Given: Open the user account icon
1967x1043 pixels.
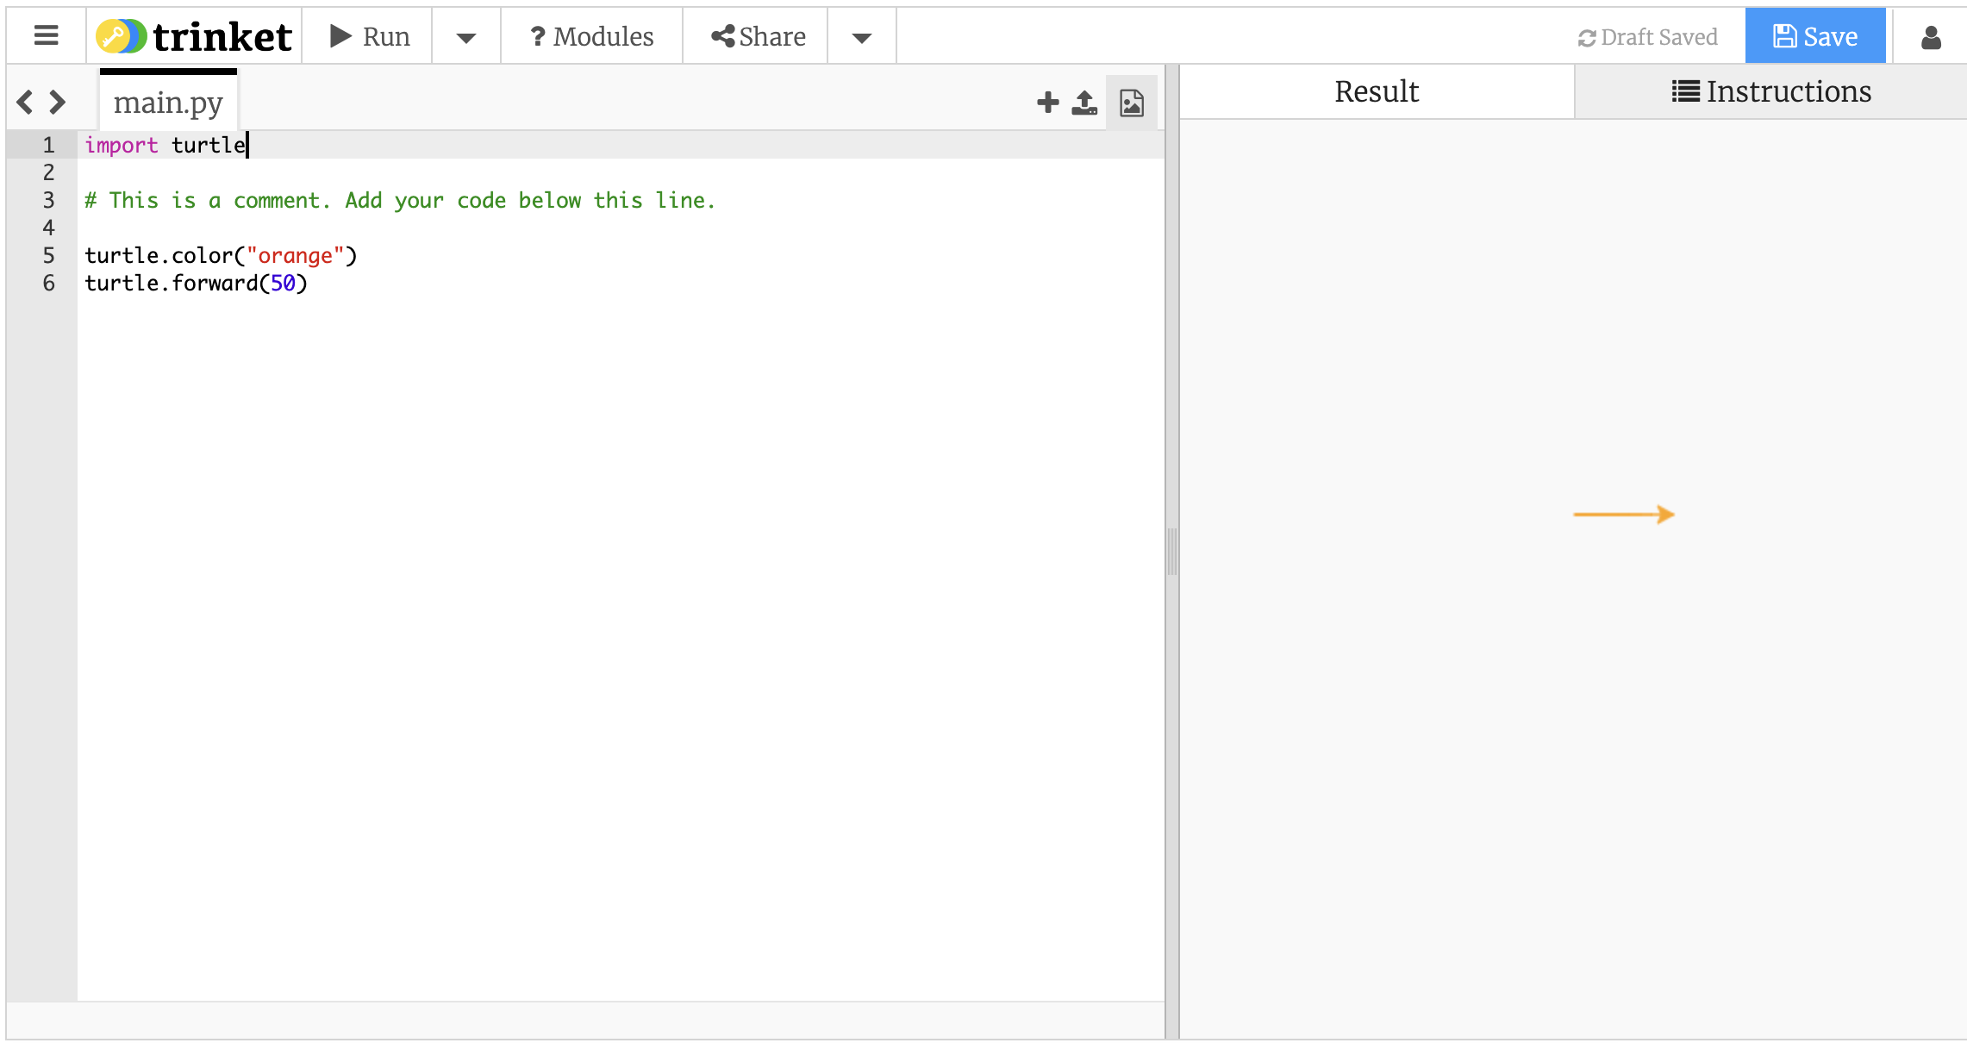Looking at the screenshot, I should click(x=1931, y=35).
